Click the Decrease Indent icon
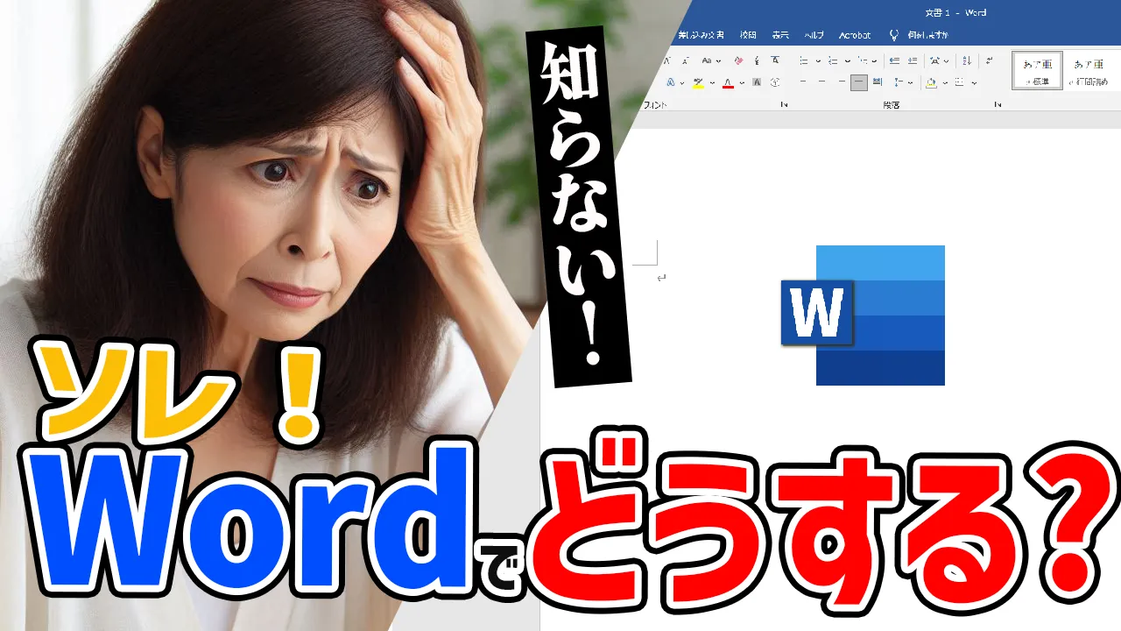This screenshot has width=1121, height=631. click(894, 60)
